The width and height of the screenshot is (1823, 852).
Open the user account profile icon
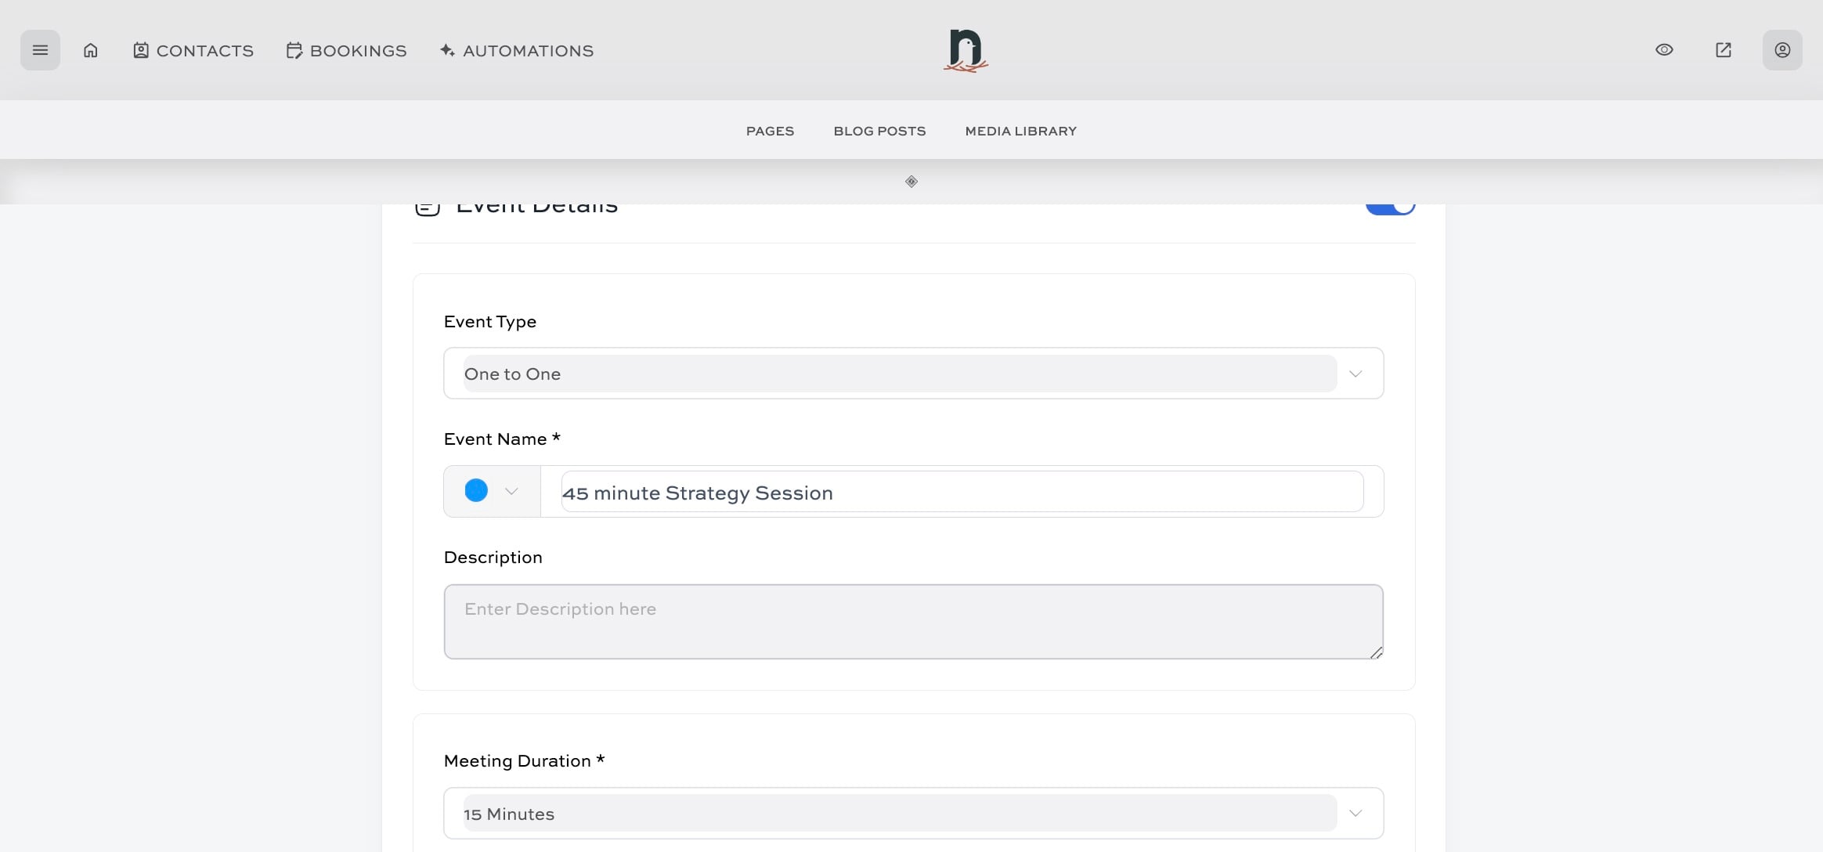pos(1781,50)
